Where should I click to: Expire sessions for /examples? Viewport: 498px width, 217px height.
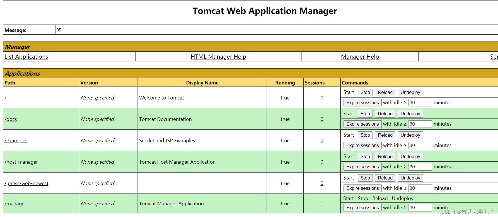362,145
